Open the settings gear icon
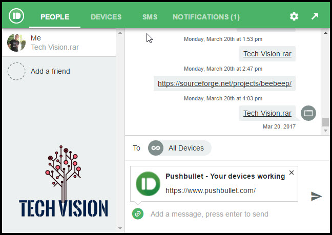This screenshot has height=235, width=332. point(294,16)
